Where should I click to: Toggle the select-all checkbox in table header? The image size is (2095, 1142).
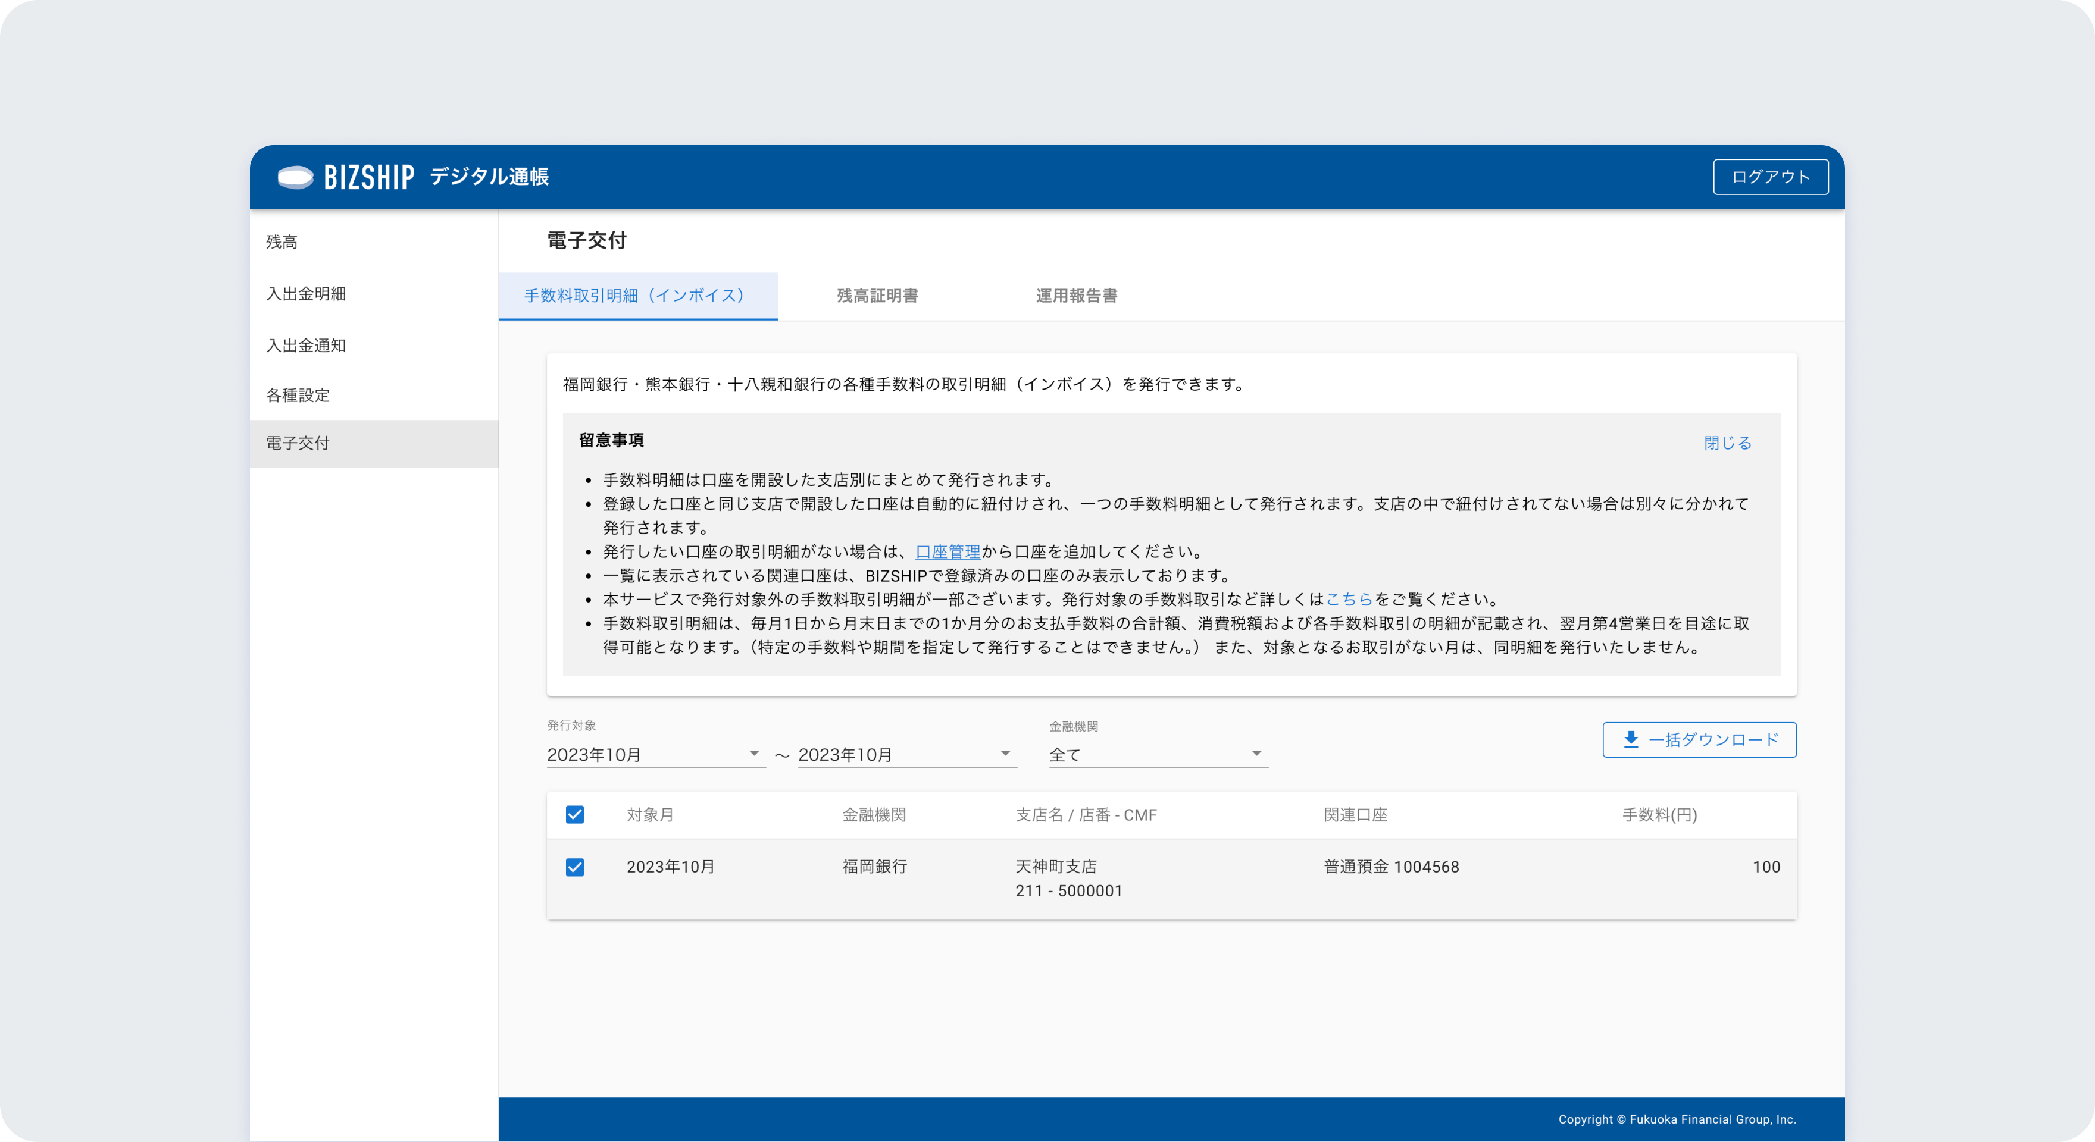[575, 814]
